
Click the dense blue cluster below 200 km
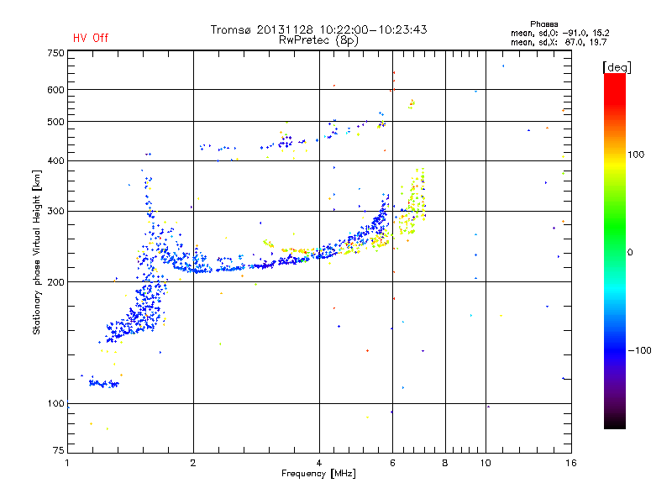point(137,311)
